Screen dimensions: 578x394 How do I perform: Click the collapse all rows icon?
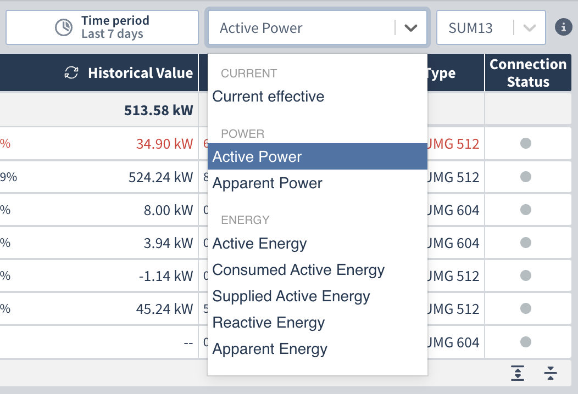point(551,373)
